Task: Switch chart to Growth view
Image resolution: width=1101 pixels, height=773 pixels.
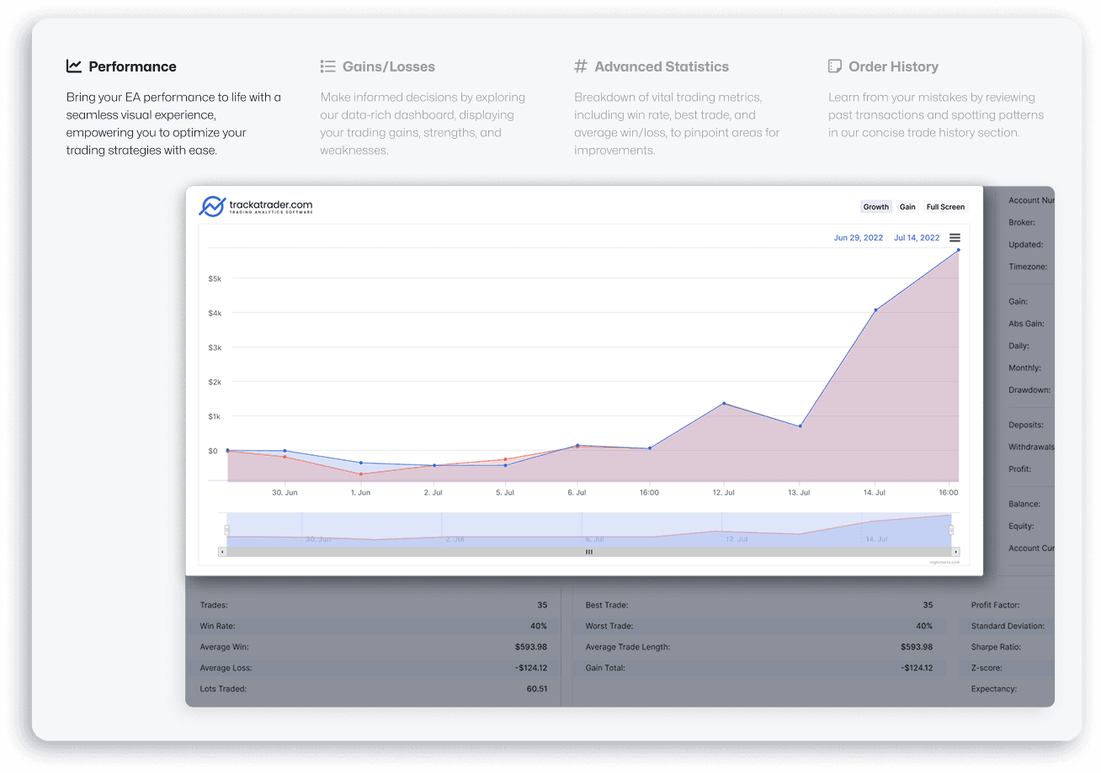Action: click(875, 207)
